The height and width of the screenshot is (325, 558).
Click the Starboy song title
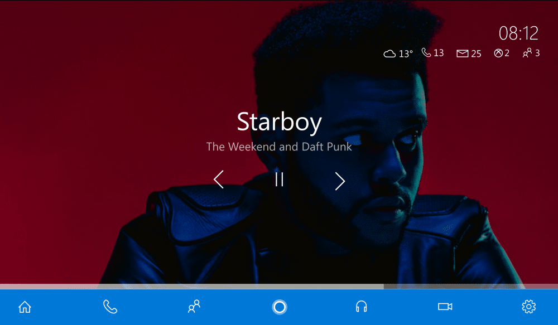[280, 122]
